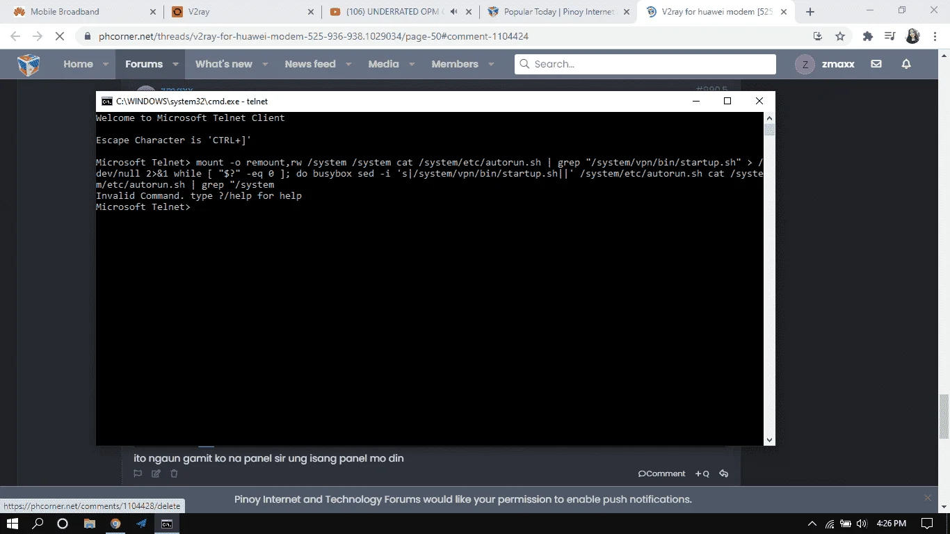Image resolution: width=950 pixels, height=534 pixels.
Task: Open Cortana circle on the taskbar
Action: [x=63, y=524]
